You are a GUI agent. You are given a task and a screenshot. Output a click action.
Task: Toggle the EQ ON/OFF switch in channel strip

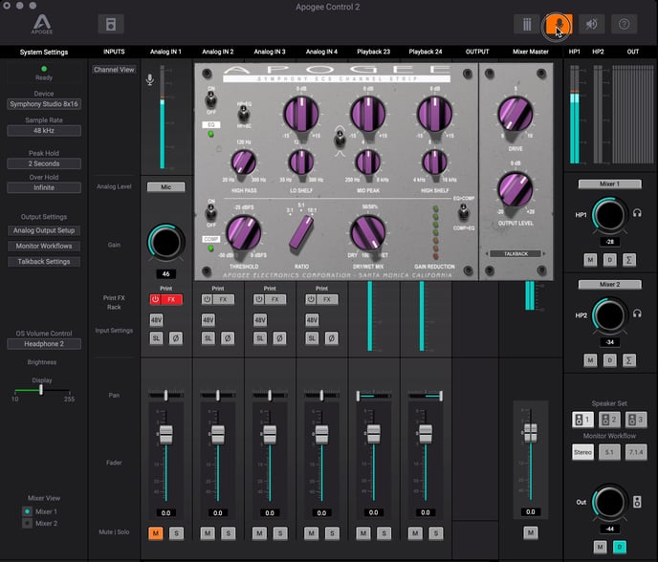[210, 100]
